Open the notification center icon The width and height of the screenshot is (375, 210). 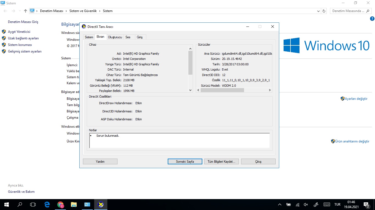click(x=366, y=205)
